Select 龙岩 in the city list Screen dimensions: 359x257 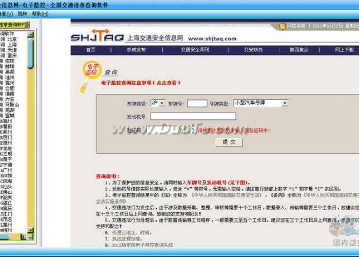[7, 149]
